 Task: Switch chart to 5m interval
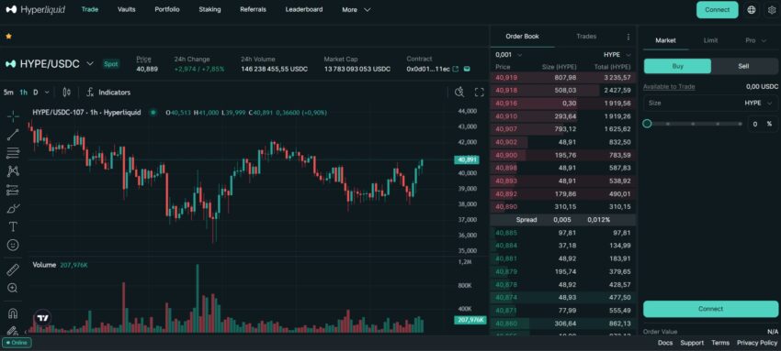(x=8, y=93)
